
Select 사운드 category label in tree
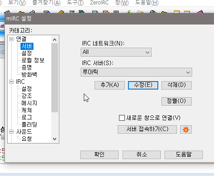(24, 131)
